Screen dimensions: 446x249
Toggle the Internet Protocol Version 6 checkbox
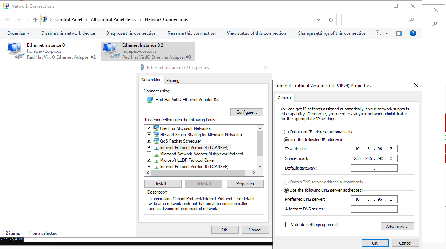click(x=149, y=166)
